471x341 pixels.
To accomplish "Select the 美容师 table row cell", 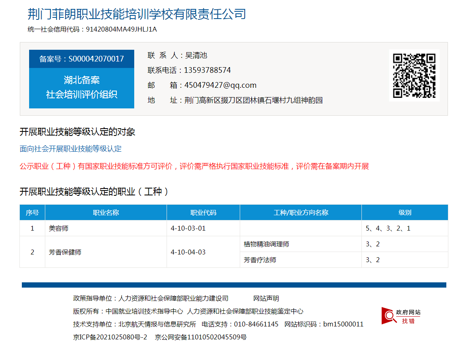I will coord(59,228).
